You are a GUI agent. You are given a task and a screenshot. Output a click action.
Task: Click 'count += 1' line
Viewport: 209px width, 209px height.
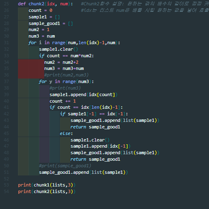(63, 101)
